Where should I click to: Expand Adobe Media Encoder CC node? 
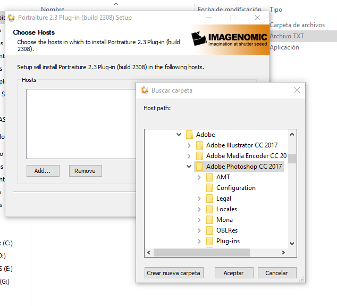pos(189,156)
